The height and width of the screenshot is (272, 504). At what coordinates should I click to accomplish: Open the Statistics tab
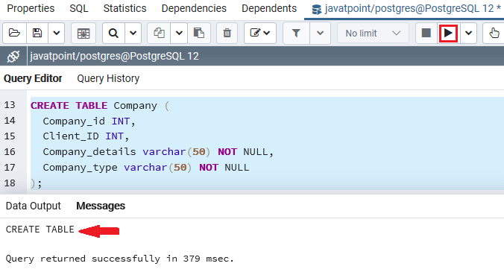[125, 8]
